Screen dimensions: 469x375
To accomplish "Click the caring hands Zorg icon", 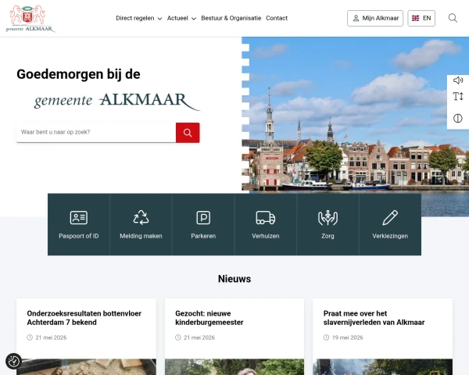I will [328, 217].
